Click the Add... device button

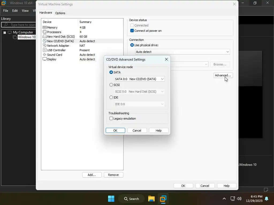click(x=92, y=175)
